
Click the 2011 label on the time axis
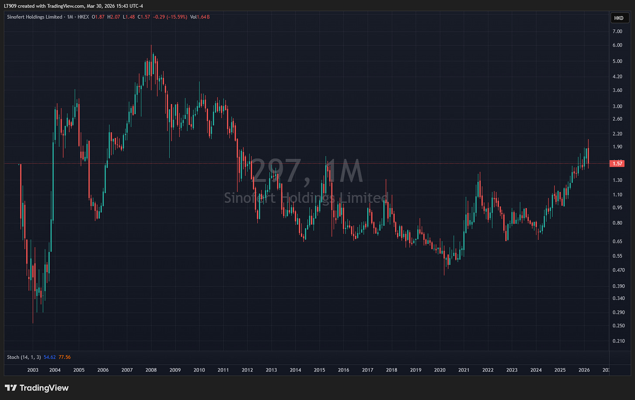pyautogui.click(x=223, y=370)
